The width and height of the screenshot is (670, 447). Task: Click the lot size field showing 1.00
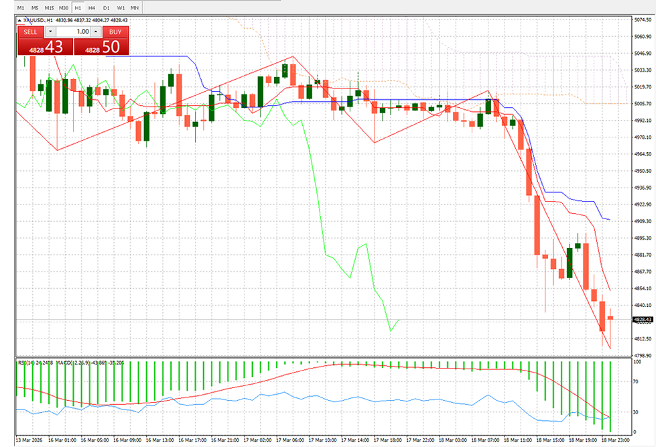point(74,31)
